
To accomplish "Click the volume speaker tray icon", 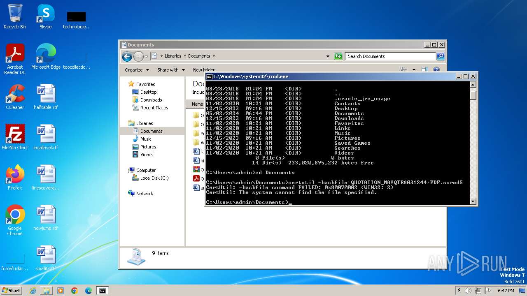I will [x=469, y=291].
